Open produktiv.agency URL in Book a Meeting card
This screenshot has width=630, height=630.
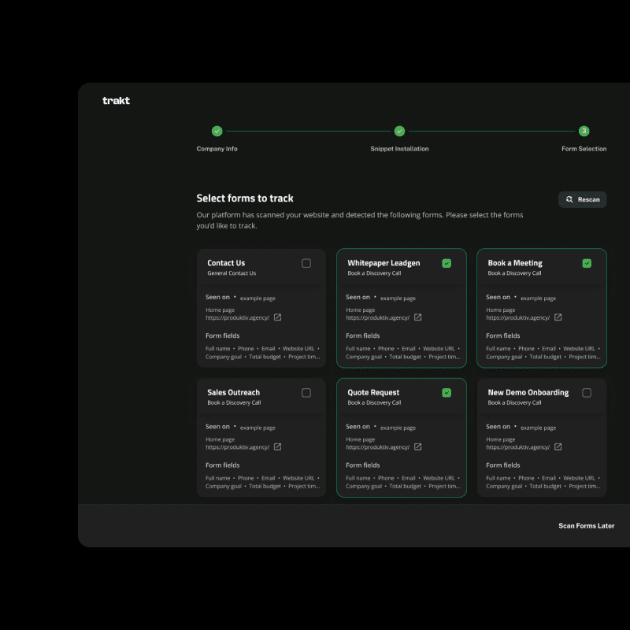click(518, 317)
